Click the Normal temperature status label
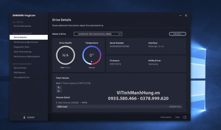This screenshot has height=130, width=221. pyautogui.click(x=92, y=68)
